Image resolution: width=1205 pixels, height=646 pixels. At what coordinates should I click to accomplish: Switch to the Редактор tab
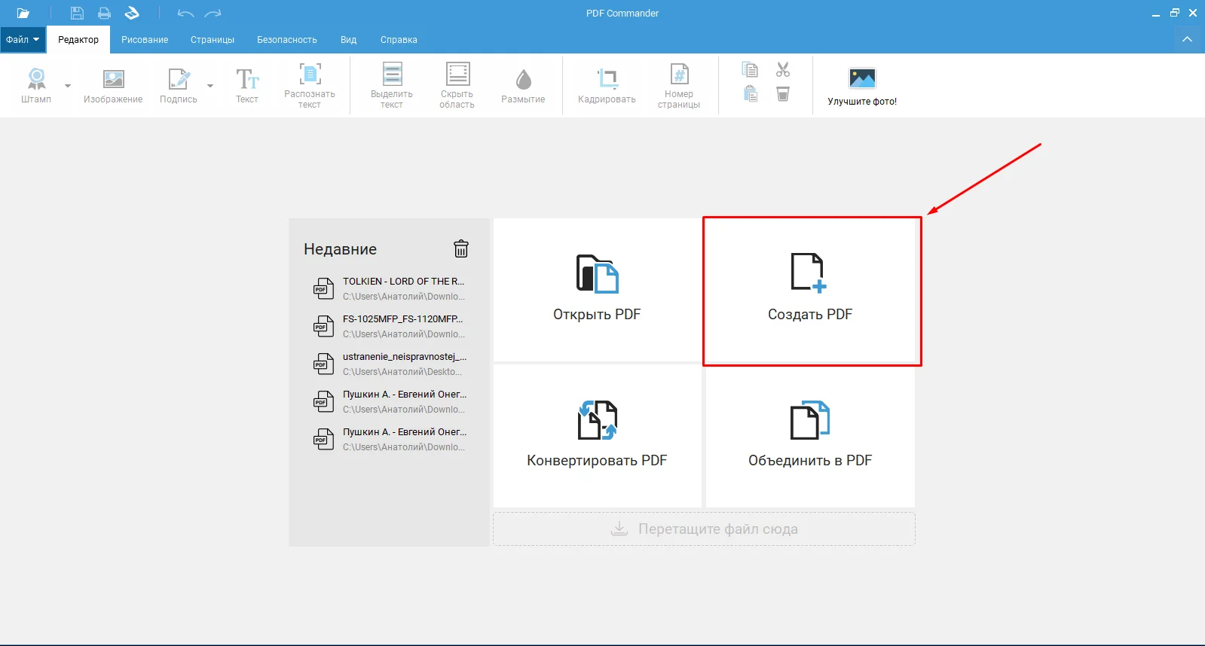[x=78, y=40]
